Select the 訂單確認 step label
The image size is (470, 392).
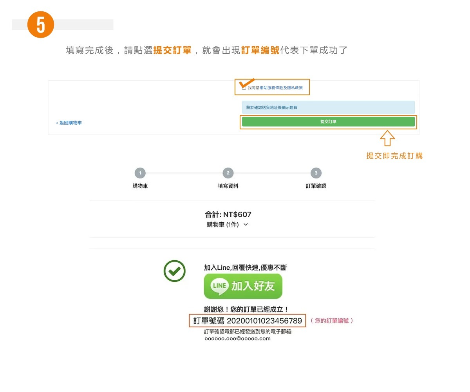coord(316,185)
